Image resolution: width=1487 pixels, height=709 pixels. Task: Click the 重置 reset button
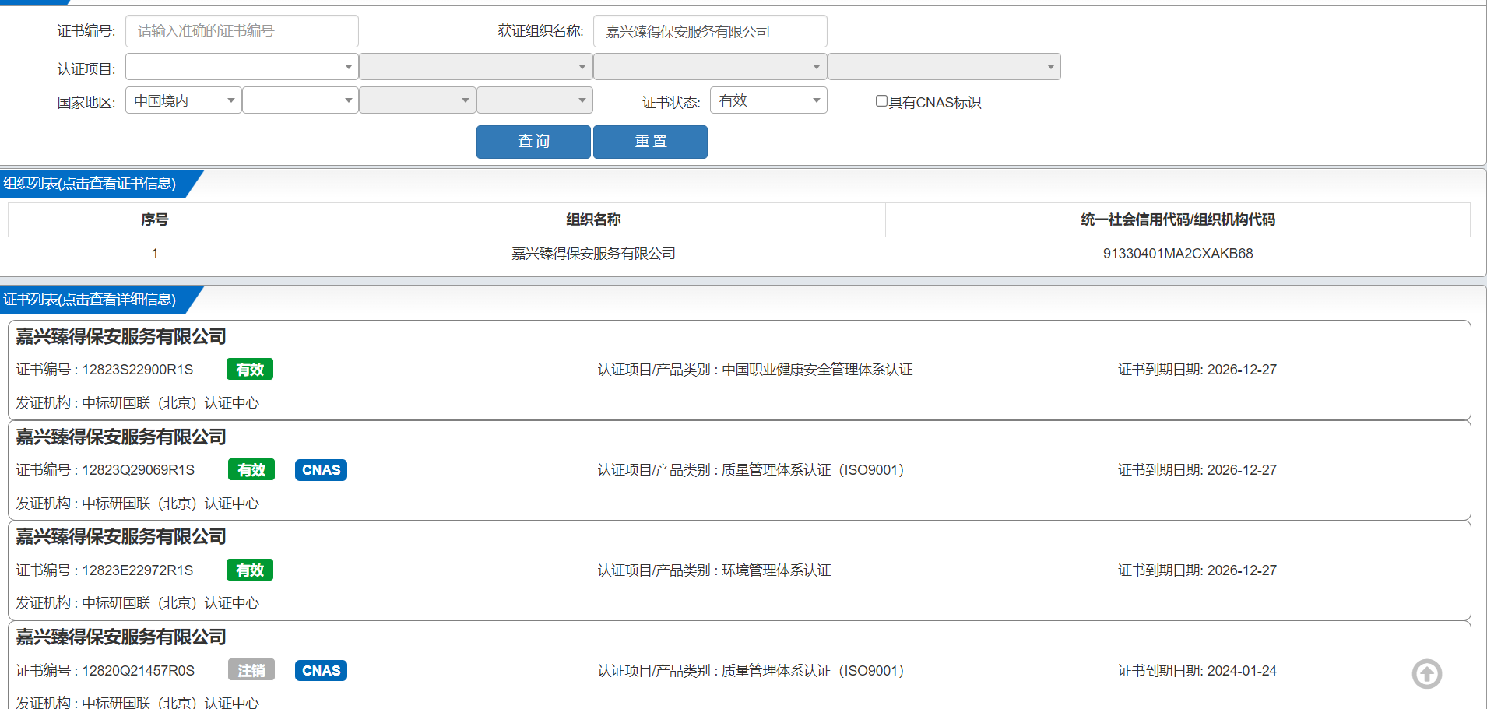click(x=650, y=142)
